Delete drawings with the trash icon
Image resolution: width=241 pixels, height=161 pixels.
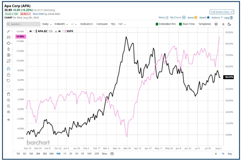click(9, 94)
